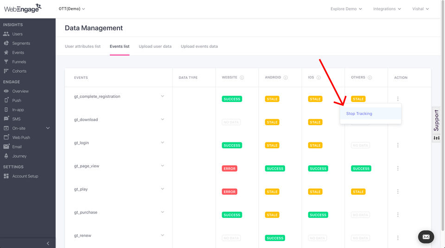
Task: Open the Users section icon in sidebar
Action: click(x=6, y=34)
